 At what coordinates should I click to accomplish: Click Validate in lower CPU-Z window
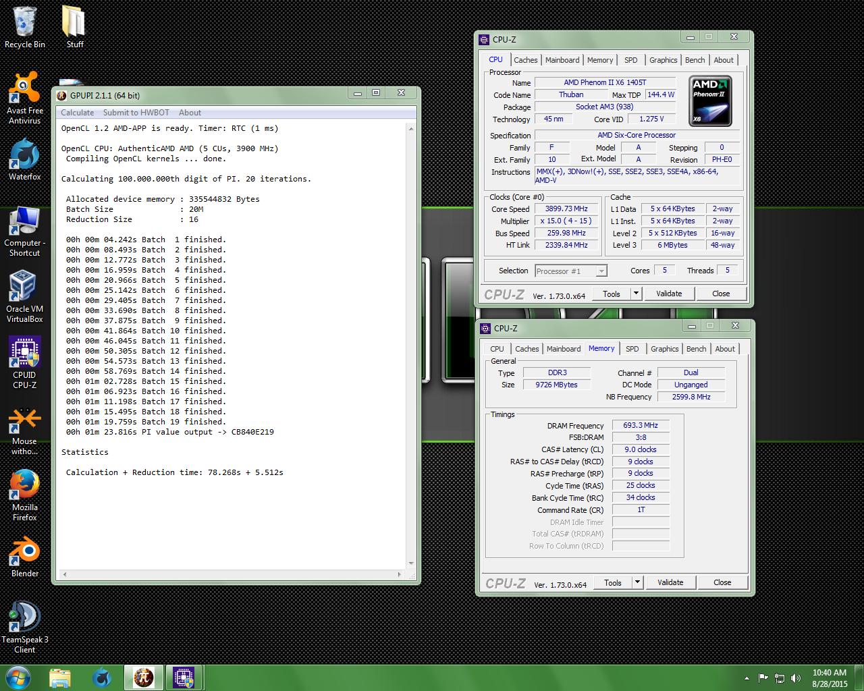tap(670, 582)
